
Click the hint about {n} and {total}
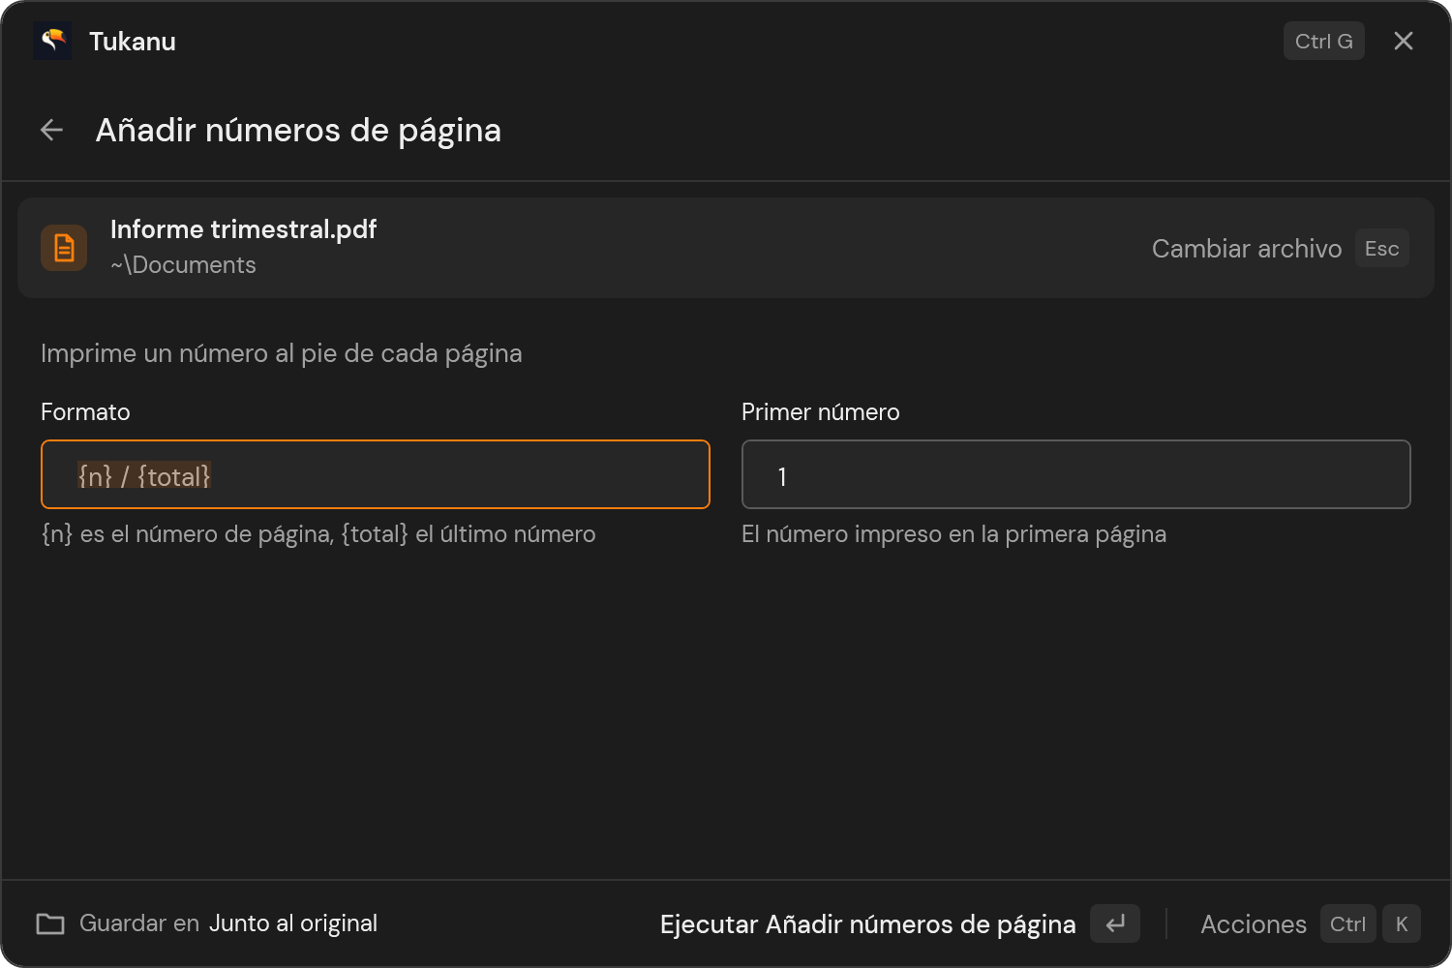tap(318, 534)
